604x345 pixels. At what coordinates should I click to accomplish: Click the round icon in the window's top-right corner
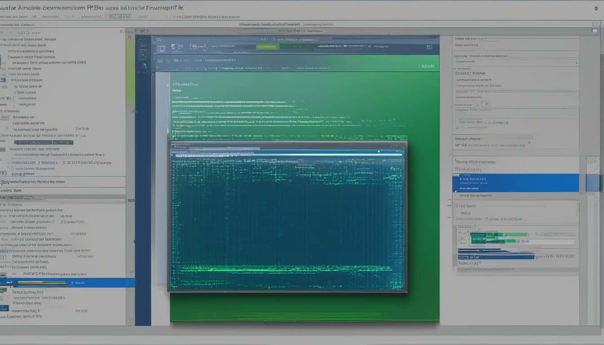click(595, 8)
